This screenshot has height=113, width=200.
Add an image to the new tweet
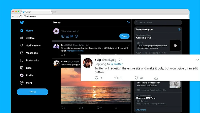click(63, 36)
